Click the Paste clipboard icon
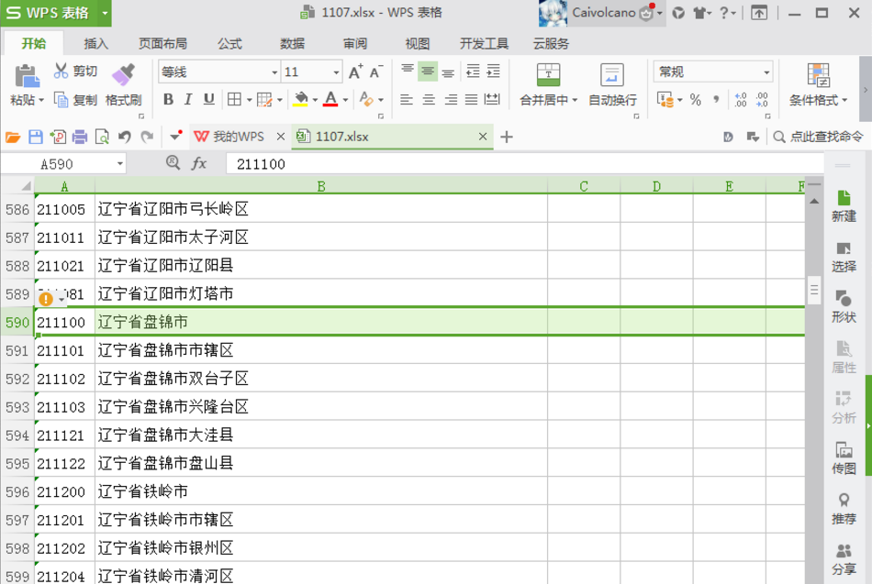872x584 pixels. (27, 75)
